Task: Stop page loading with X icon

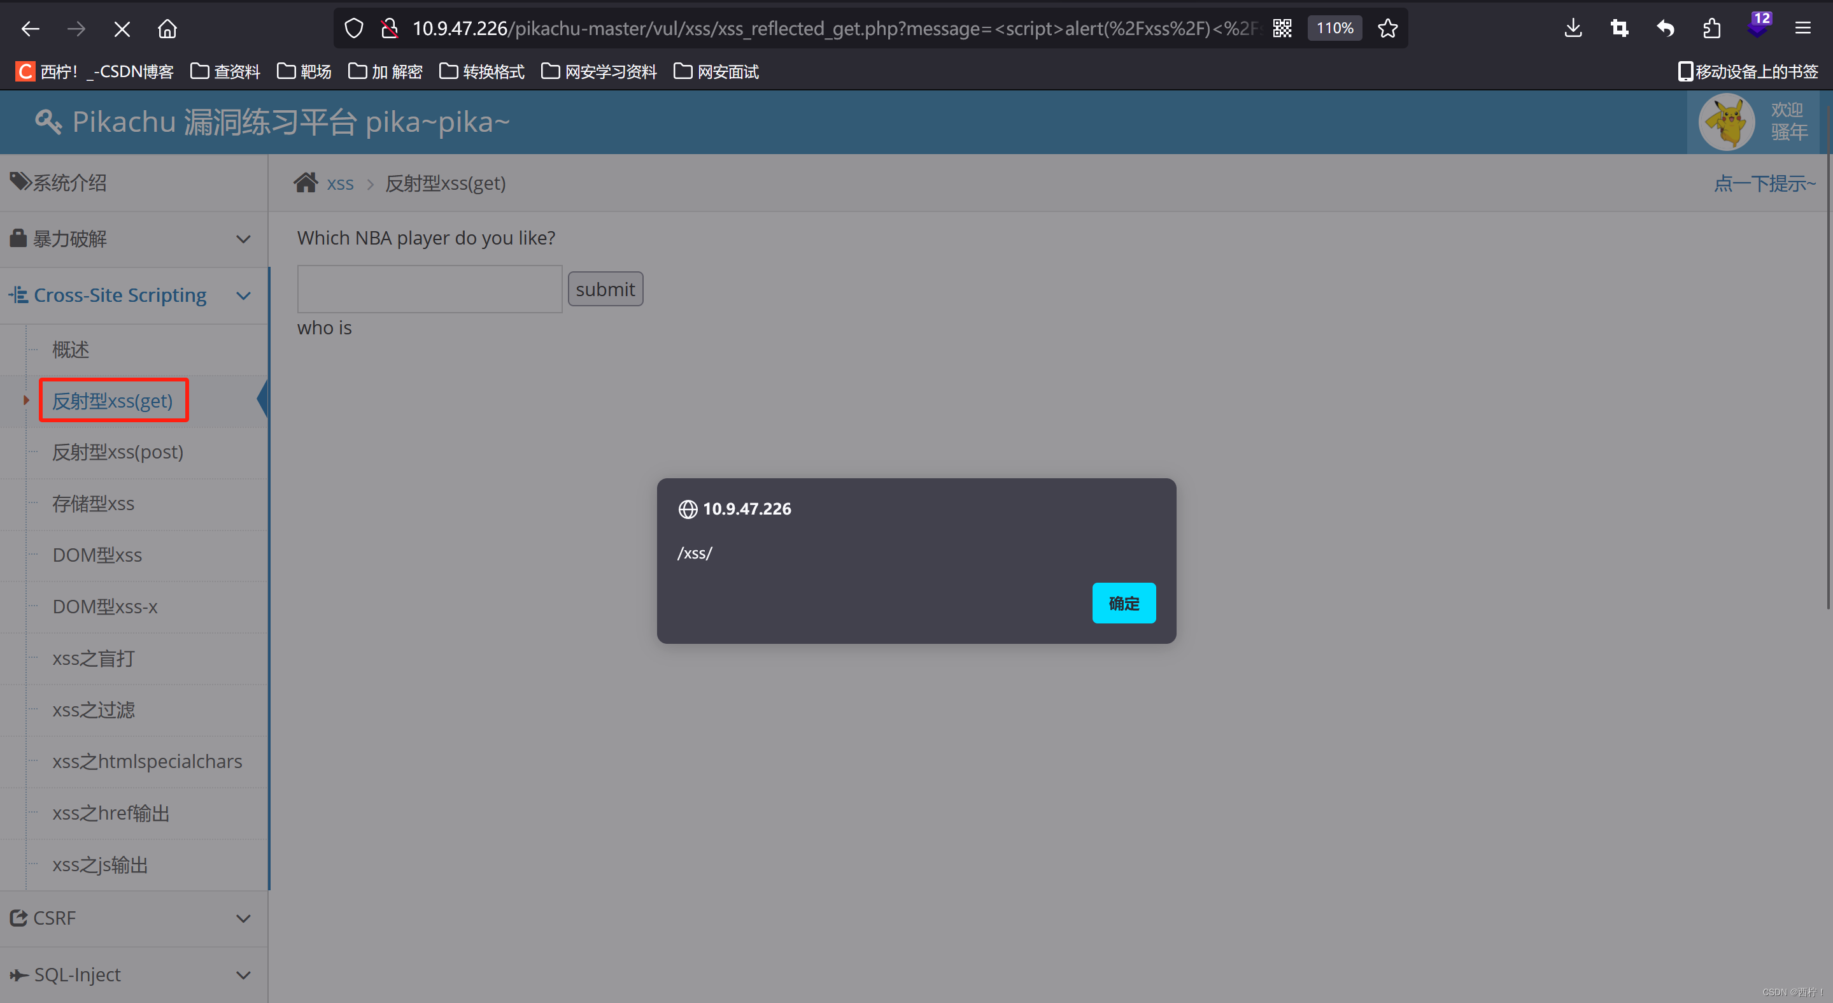Action: [x=122, y=29]
